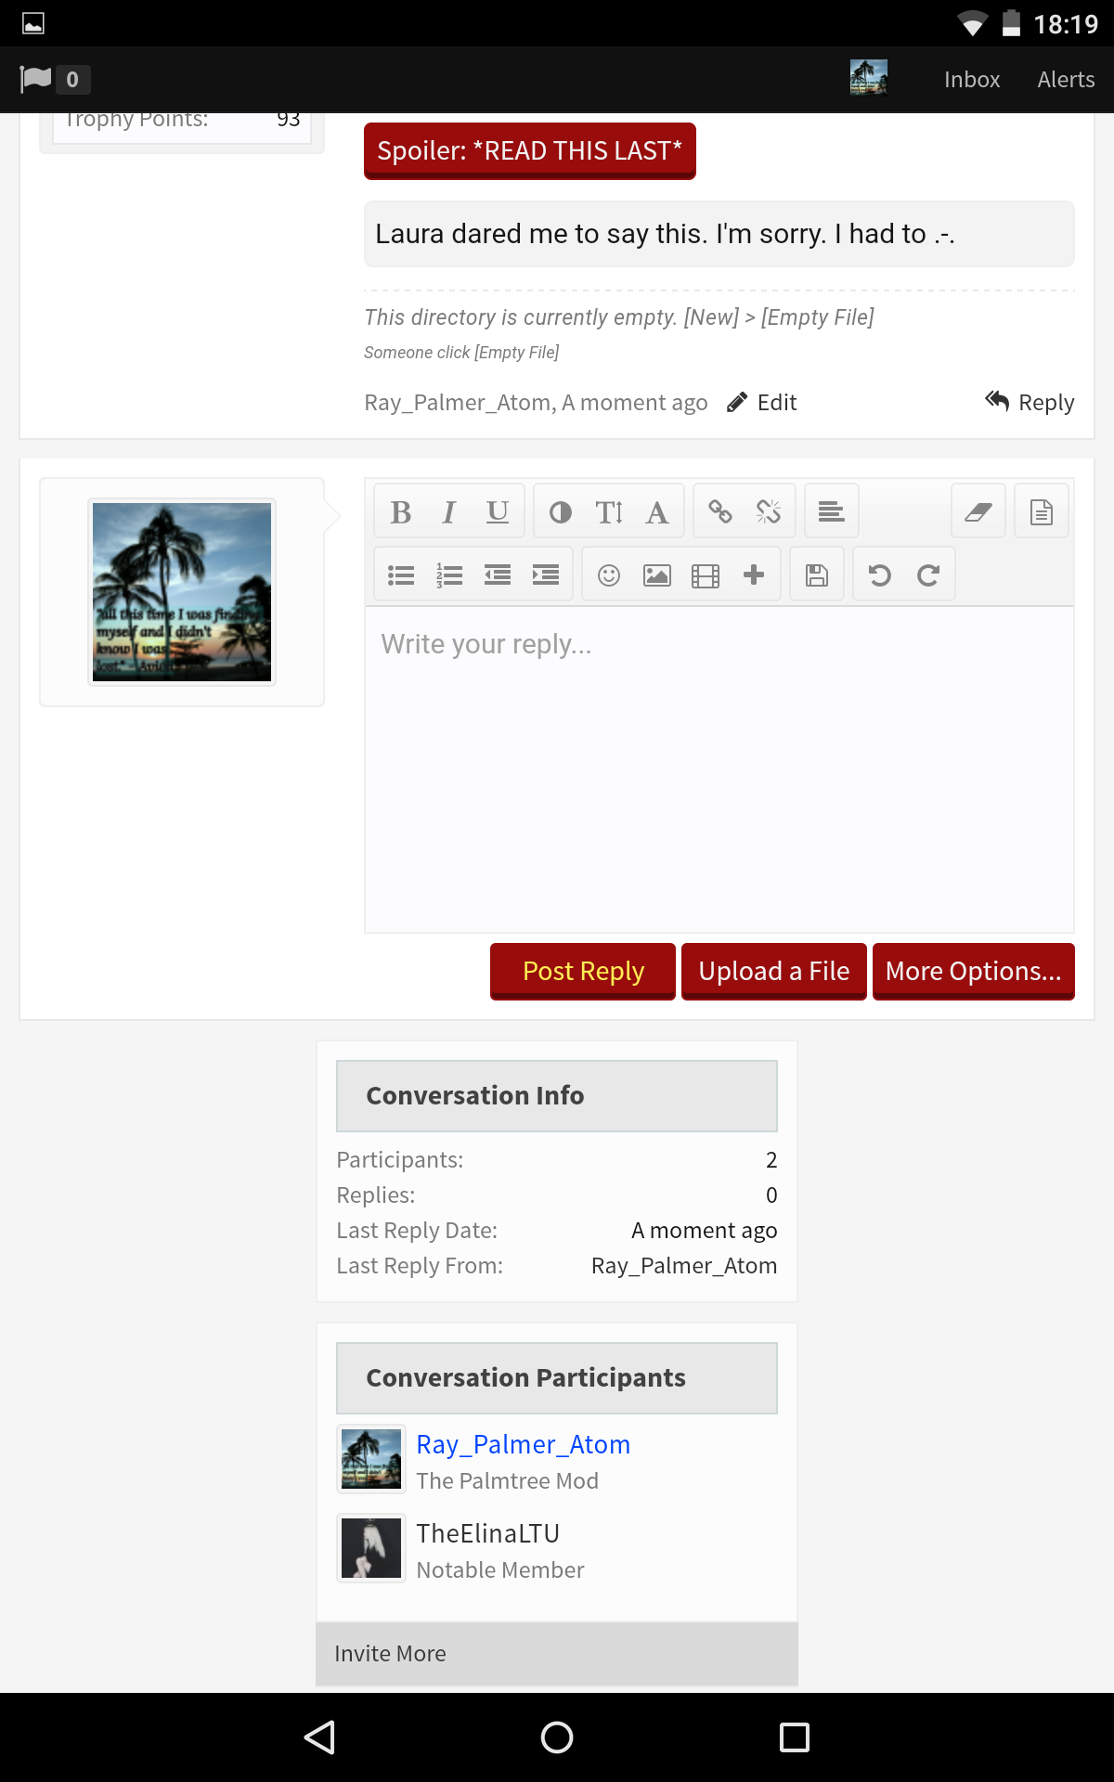The height and width of the screenshot is (1782, 1114).
Task: Open the Alerts menu
Action: [x=1066, y=80]
